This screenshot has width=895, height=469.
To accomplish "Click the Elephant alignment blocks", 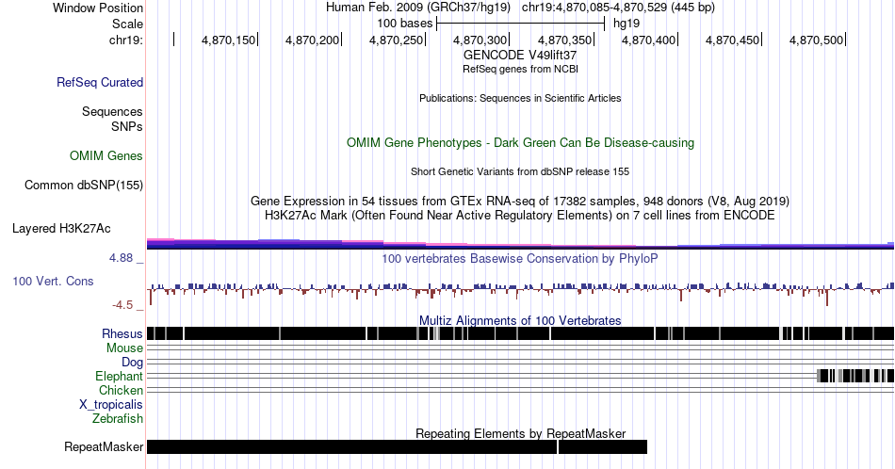I will click(x=855, y=376).
